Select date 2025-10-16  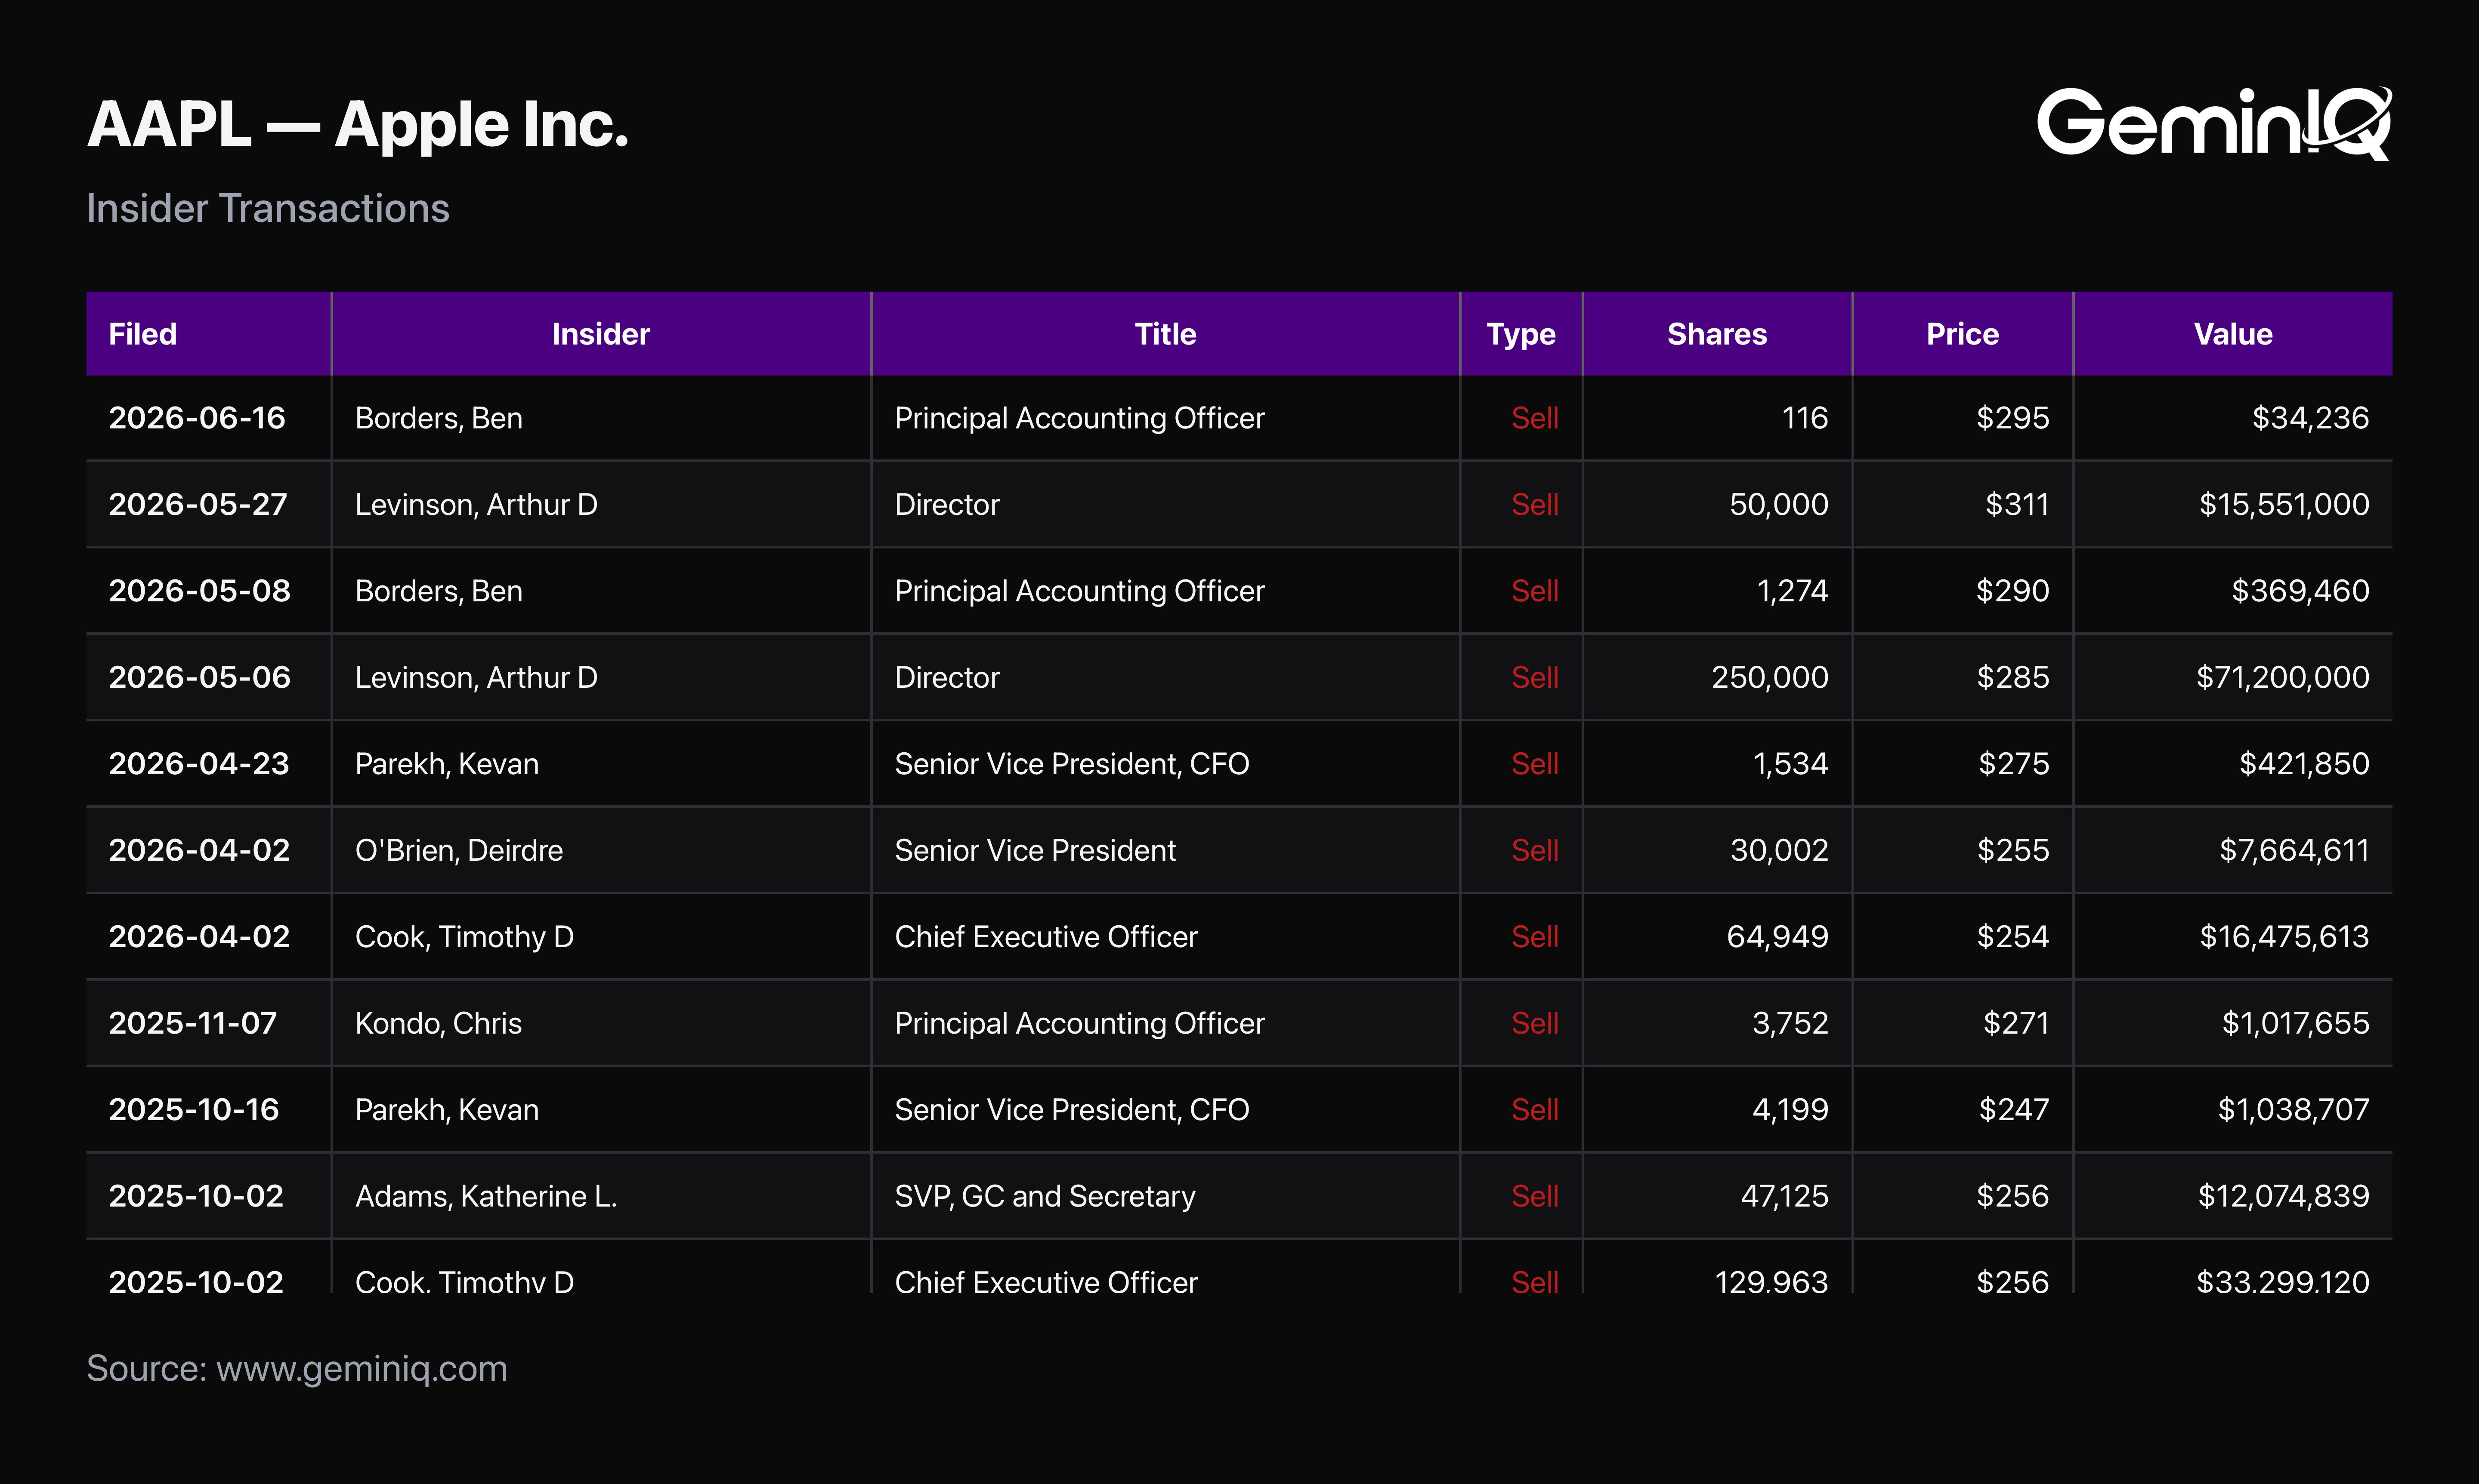tap(193, 1110)
